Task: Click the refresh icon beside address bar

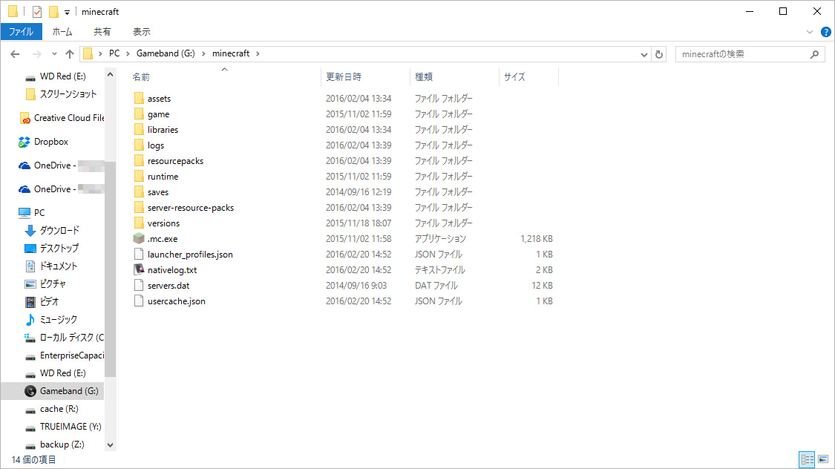Action: pos(659,54)
